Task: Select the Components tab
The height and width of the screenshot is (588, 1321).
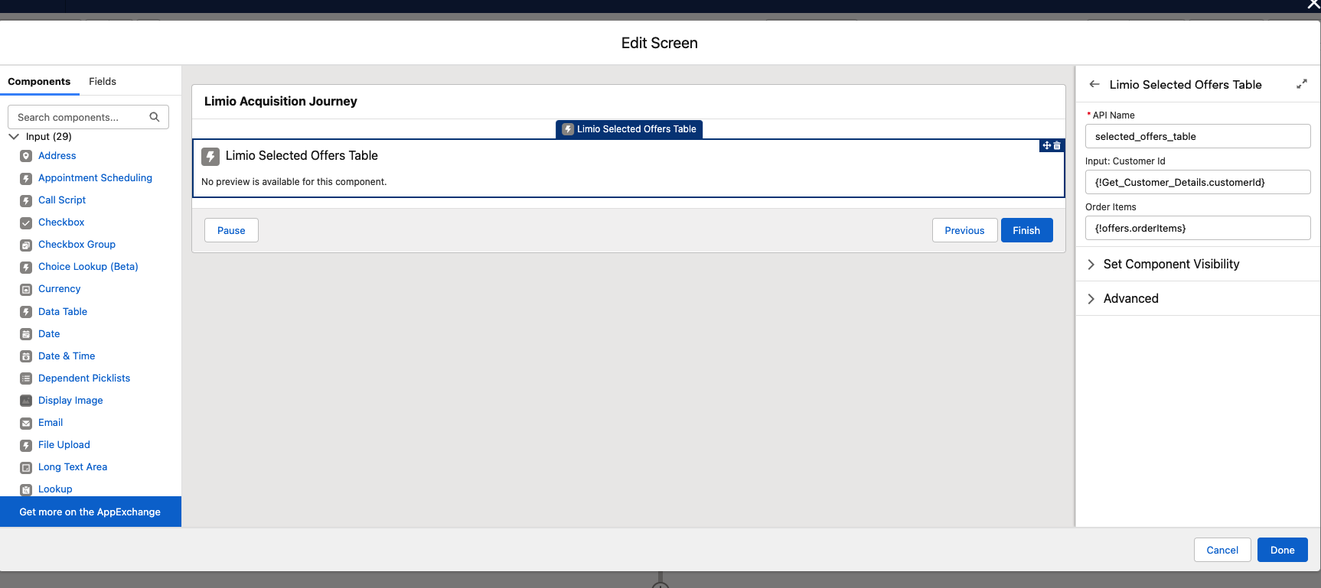Action: (39, 81)
